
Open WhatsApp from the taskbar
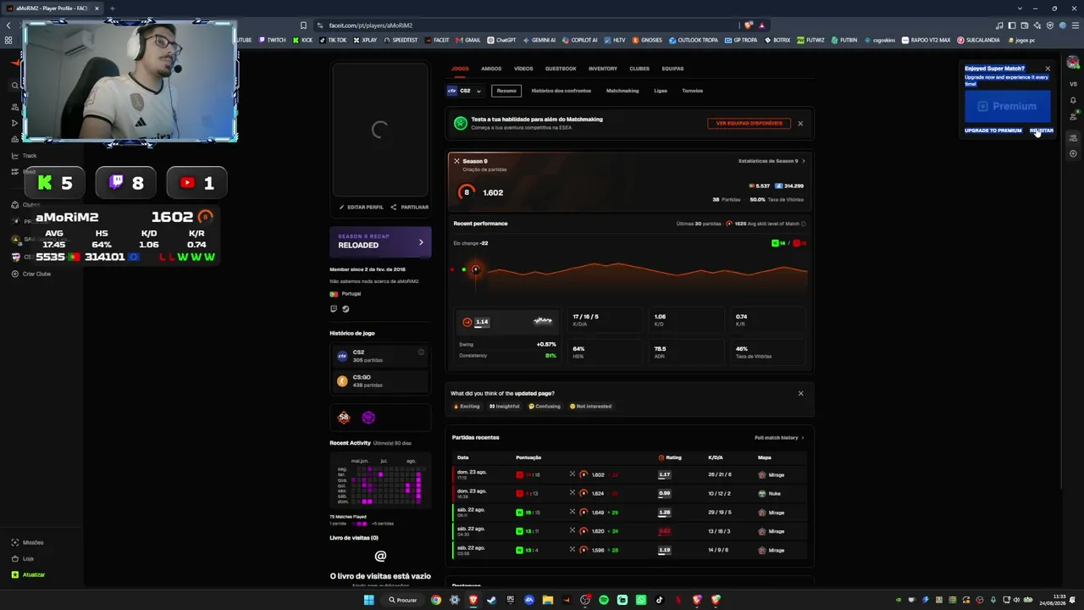coord(641,600)
